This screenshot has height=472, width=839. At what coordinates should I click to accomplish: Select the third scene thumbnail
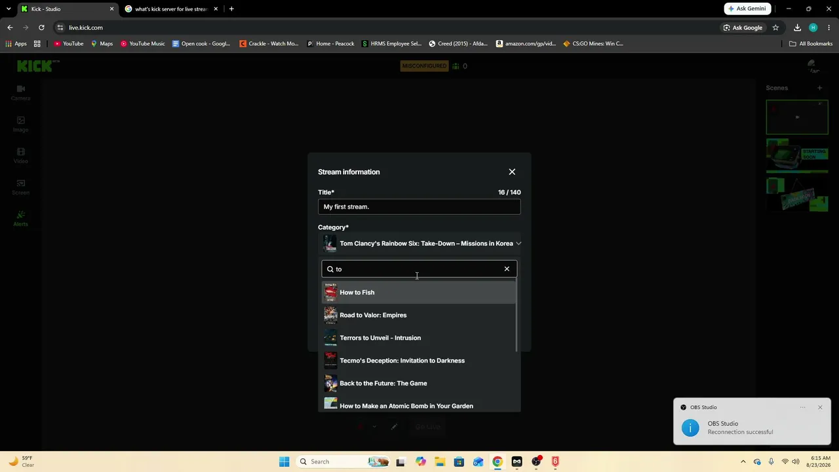pyautogui.click(x=797, y=194)
